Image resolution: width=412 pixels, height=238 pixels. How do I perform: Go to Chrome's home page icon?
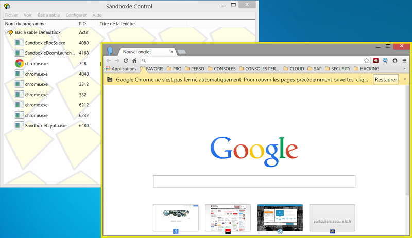[134, 61]
